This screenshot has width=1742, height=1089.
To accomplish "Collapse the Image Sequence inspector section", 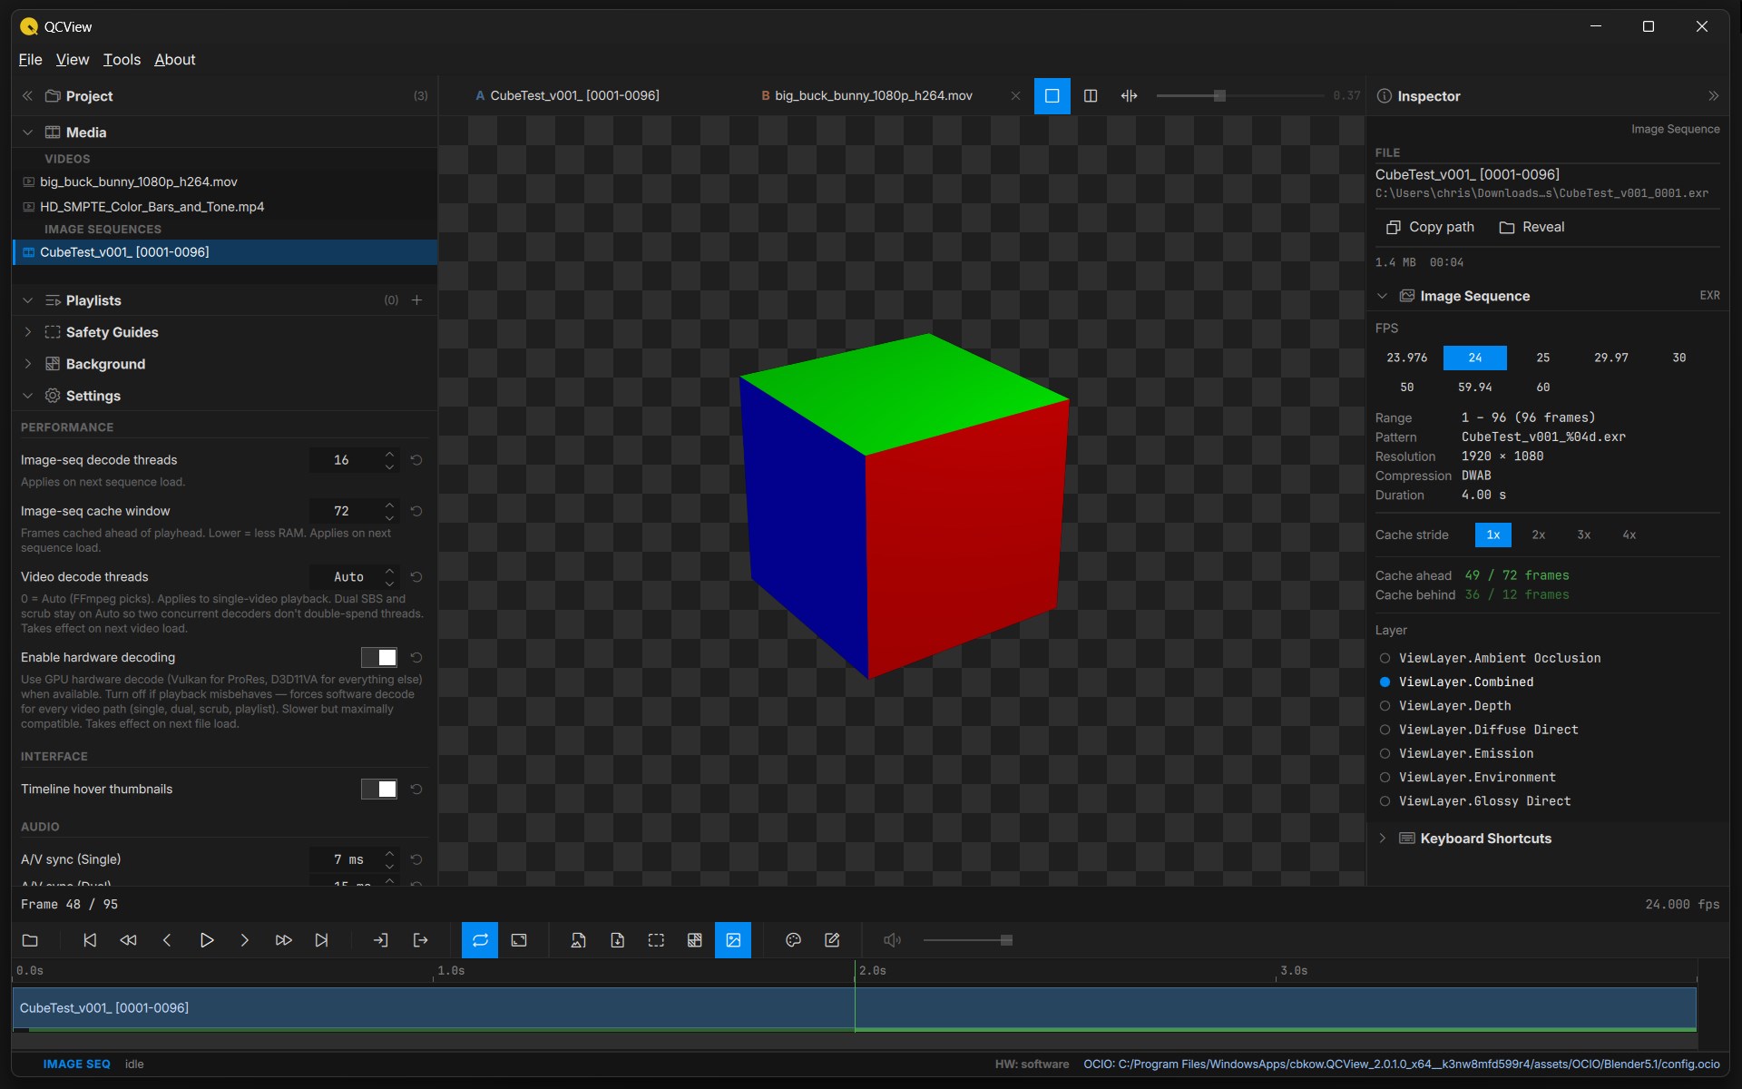I will (1382, 296).
